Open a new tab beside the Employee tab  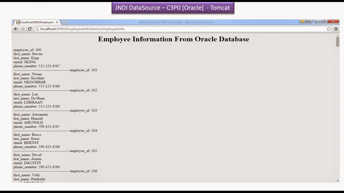pyautogui.click(x=65, y=22)
